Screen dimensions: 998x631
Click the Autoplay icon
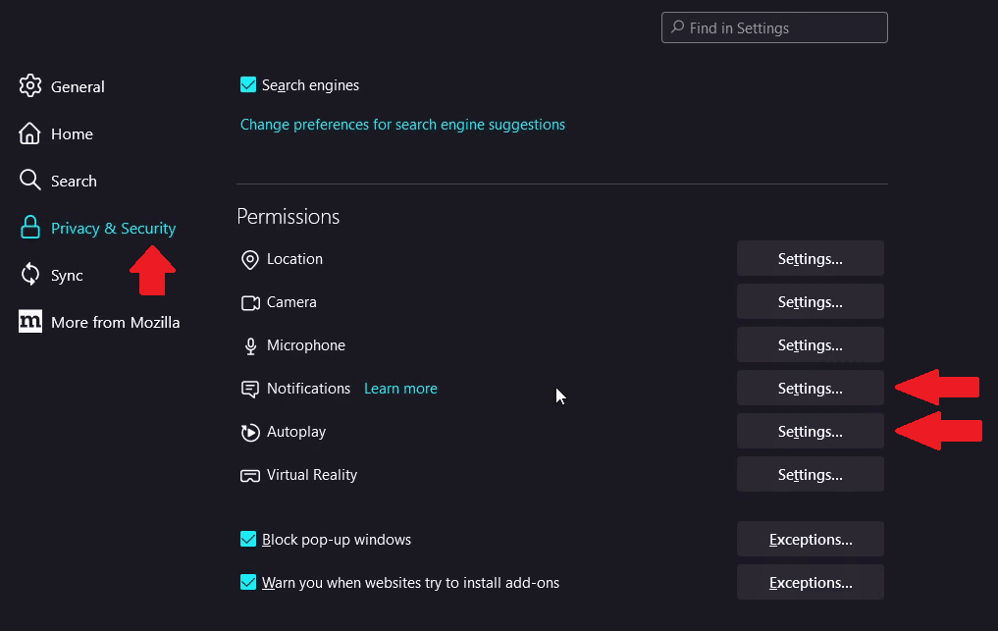click(x=249, y=432)
